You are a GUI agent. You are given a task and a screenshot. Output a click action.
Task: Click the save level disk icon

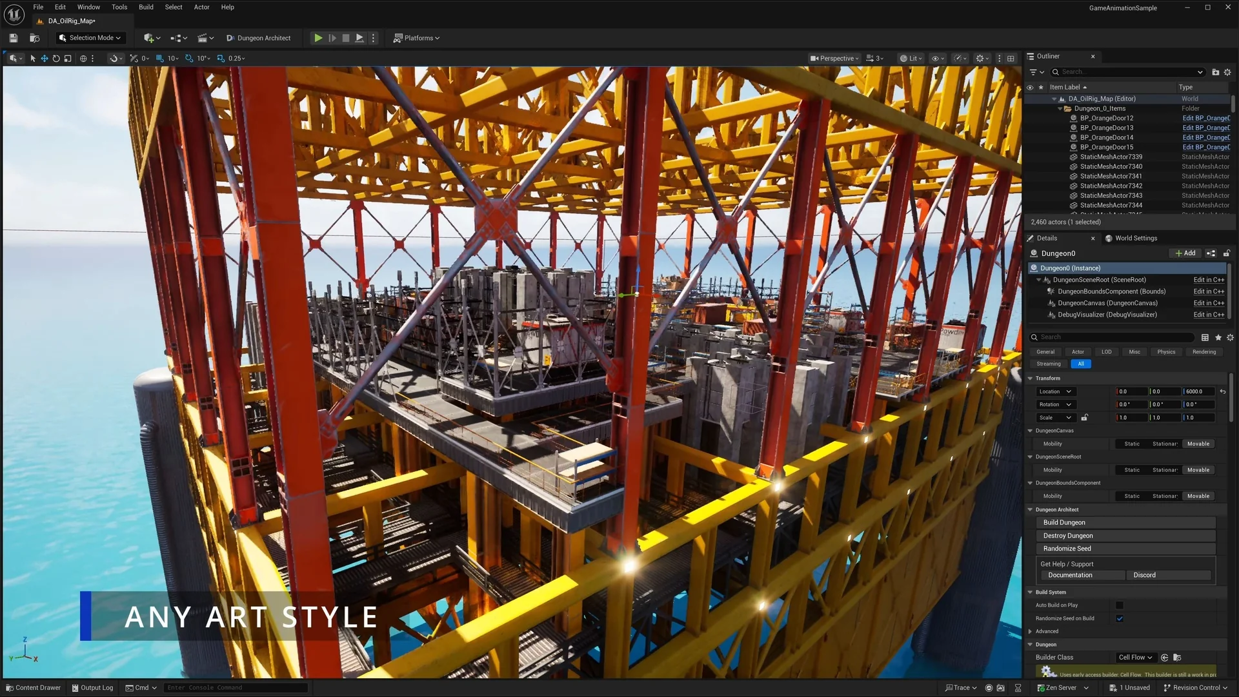13,38
